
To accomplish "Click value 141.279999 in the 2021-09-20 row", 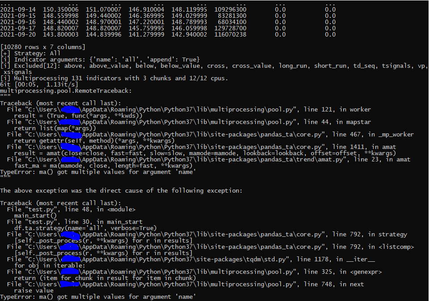I will pos(146,35).
